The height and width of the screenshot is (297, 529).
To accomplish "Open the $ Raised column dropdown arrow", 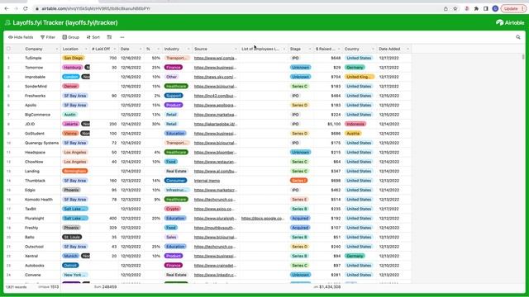I will [339, 49].
